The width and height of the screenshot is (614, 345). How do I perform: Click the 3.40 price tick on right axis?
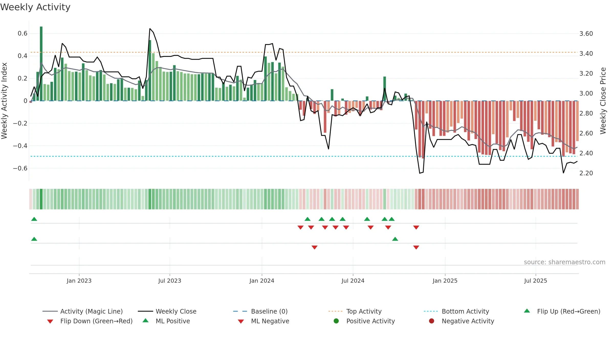coord(586,54)
